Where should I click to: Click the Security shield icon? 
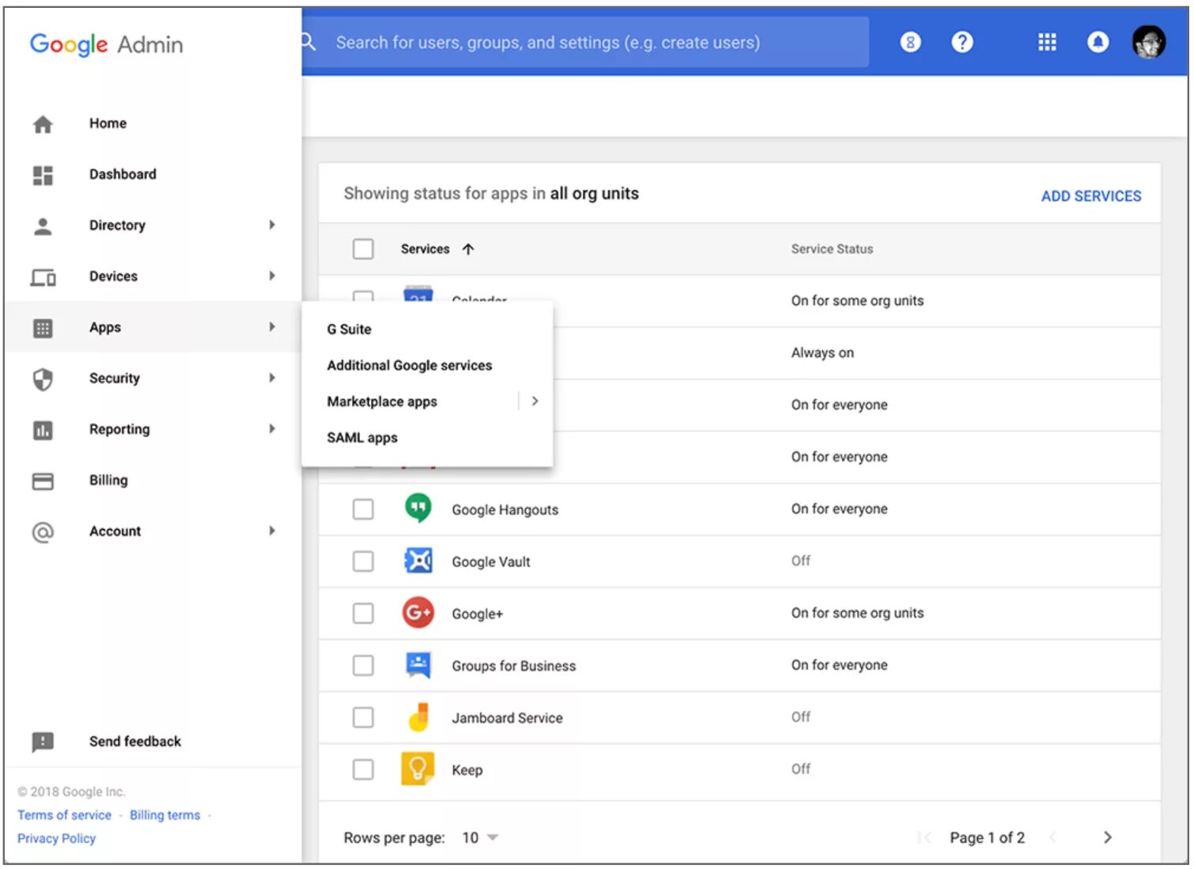(43, 379)
